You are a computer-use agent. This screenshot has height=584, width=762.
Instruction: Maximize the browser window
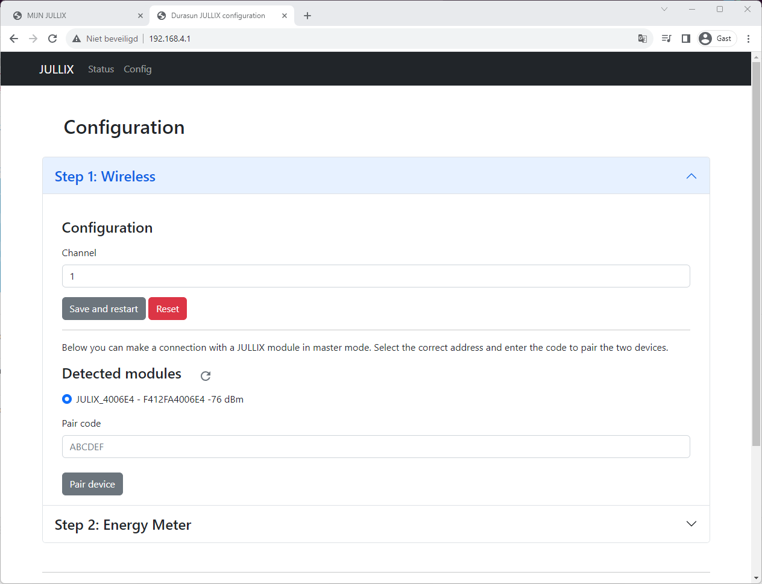(720, 9)
